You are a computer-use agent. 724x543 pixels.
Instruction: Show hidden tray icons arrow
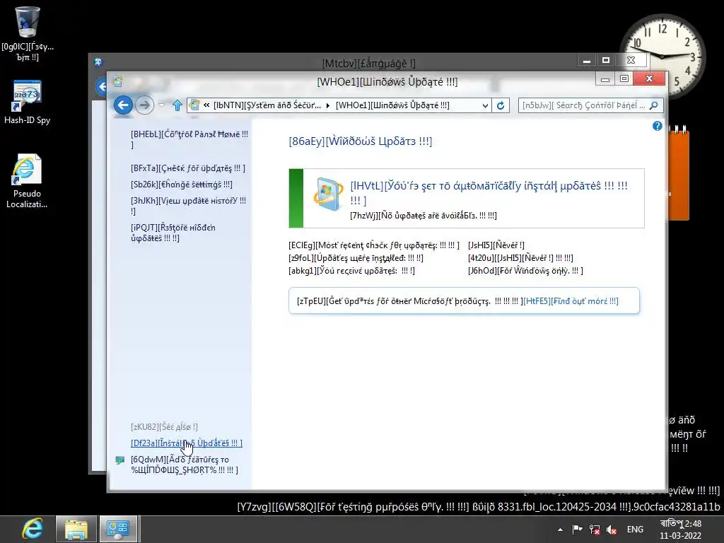pos(560,530)
